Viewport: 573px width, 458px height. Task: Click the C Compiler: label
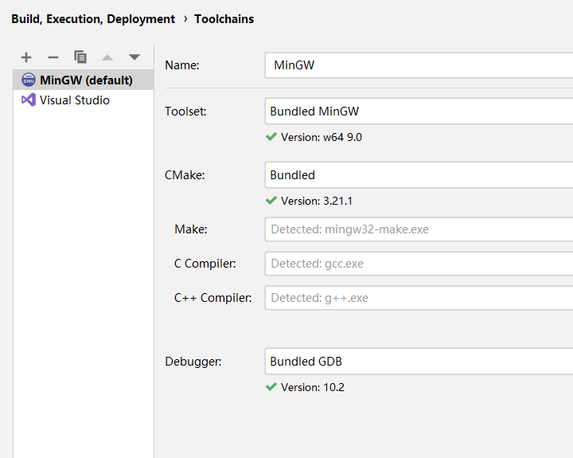point(205,264)
